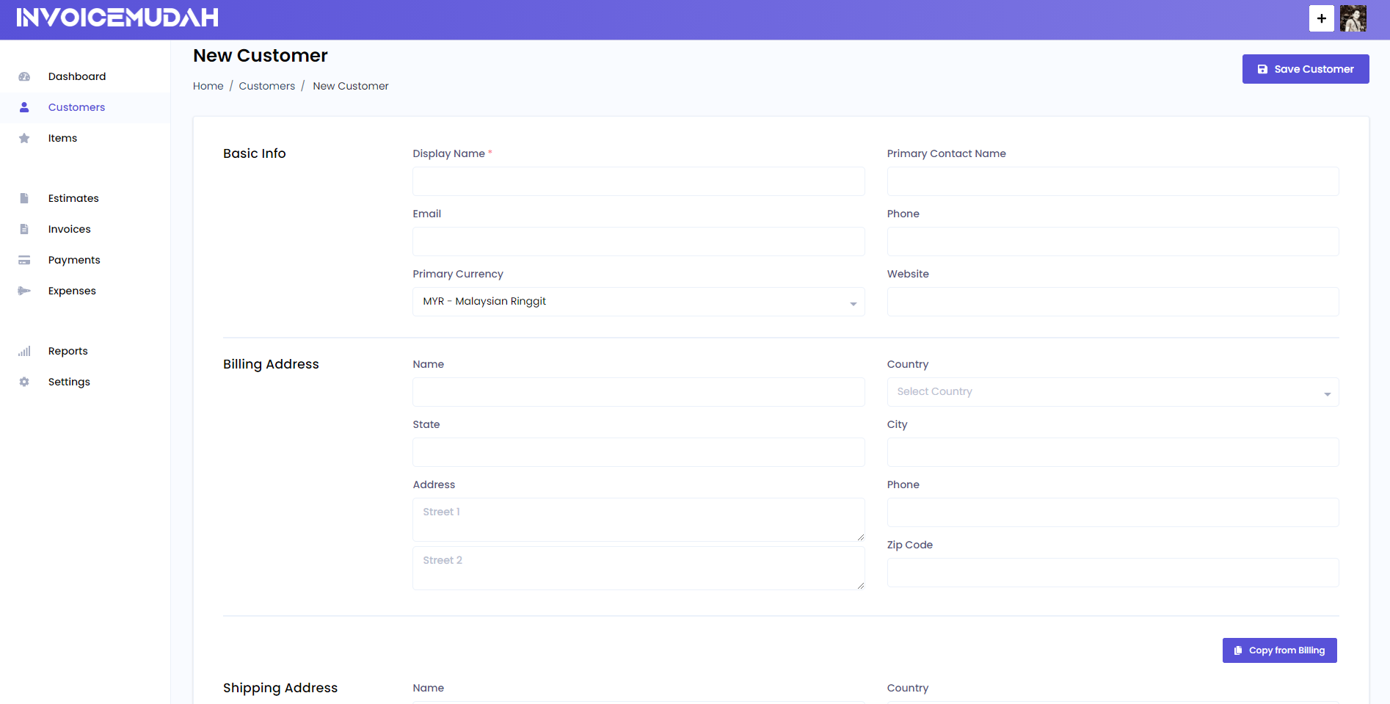1390x704 pixels.
Task: Open Customers from the breadcrumb trail
Action: (x=266, y=86)
